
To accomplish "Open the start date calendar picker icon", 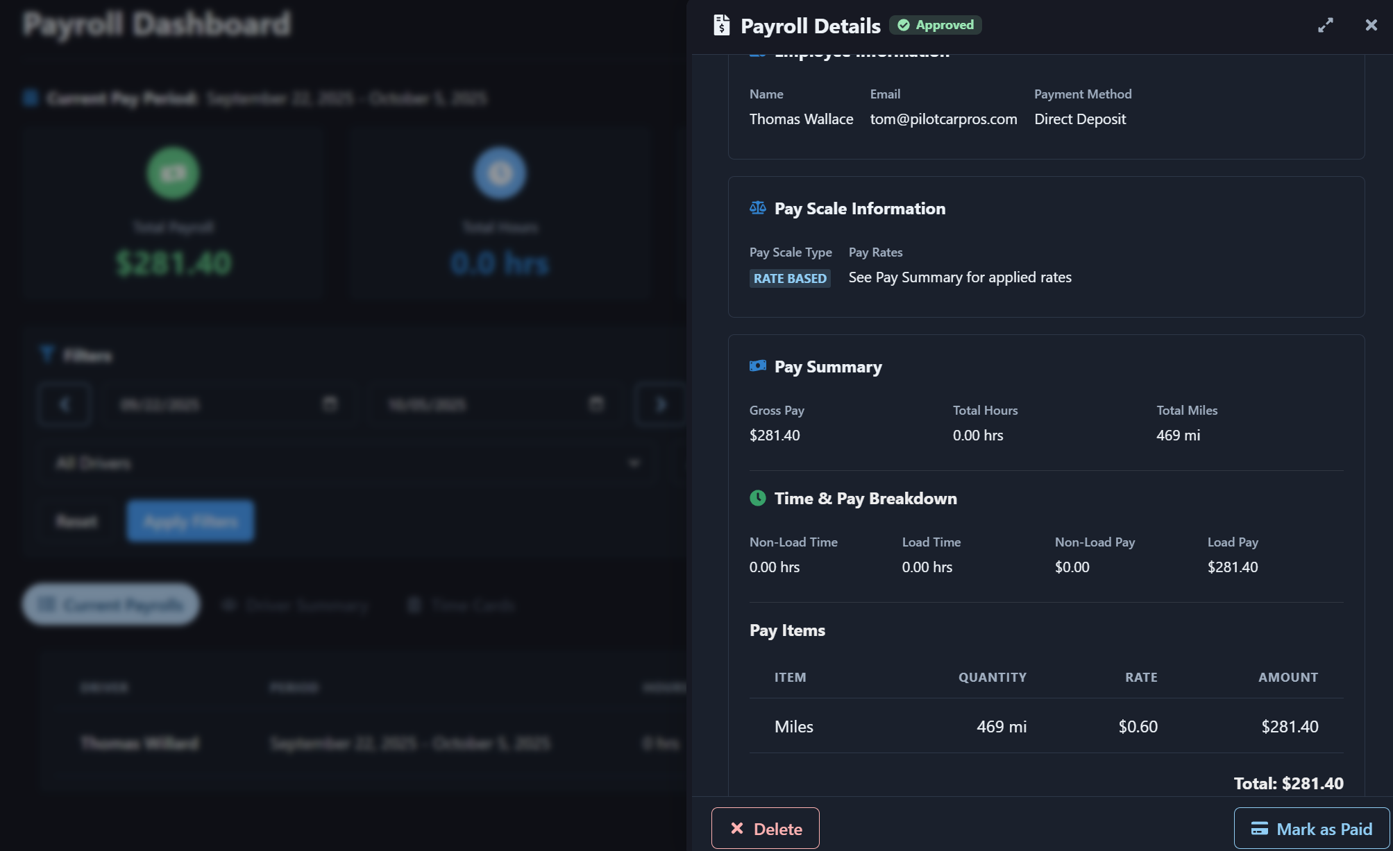I will 330,404.
